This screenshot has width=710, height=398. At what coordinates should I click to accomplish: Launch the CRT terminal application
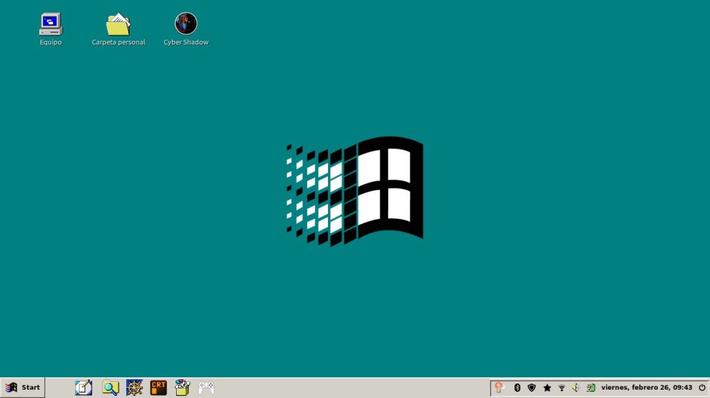(x=159, y=388)
